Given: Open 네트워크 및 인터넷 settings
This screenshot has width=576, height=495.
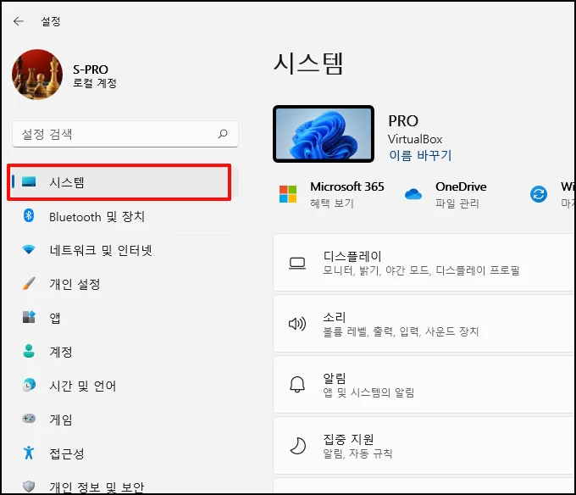Looking at the screenshot, I should click(123, 250).
